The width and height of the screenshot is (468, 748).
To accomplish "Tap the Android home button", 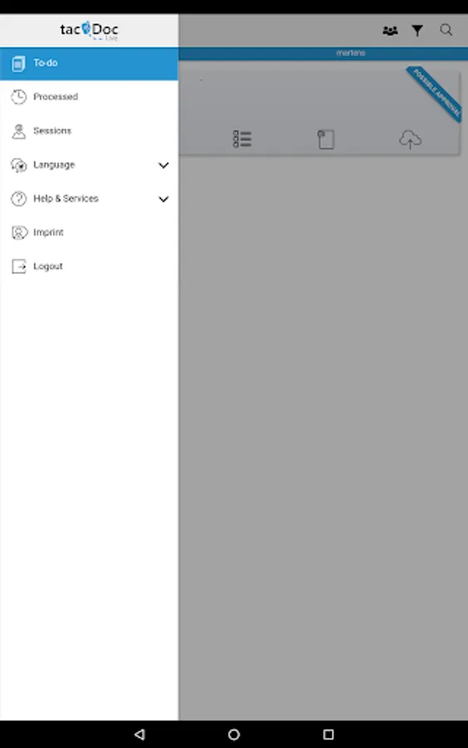I will [x=234, y=734].
